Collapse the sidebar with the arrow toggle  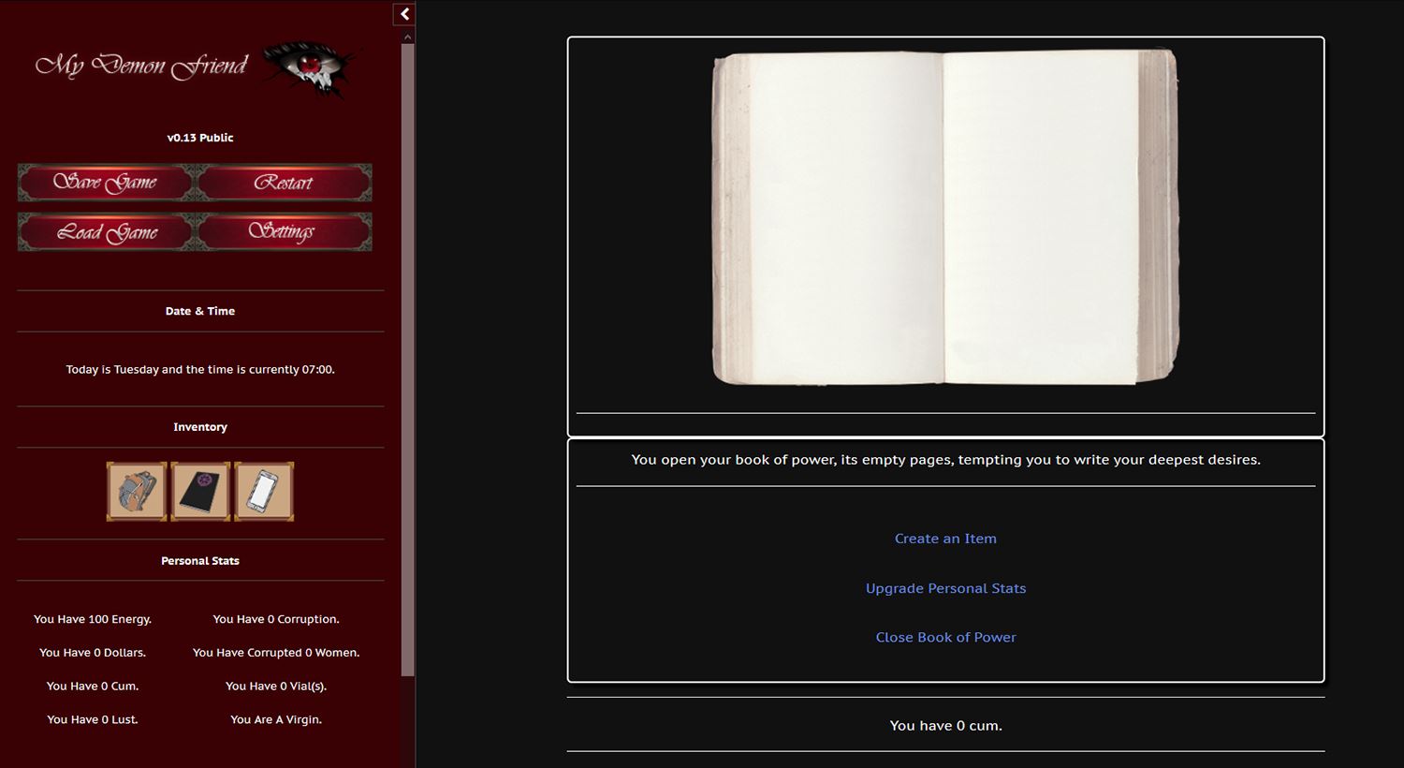pos(404,14)
